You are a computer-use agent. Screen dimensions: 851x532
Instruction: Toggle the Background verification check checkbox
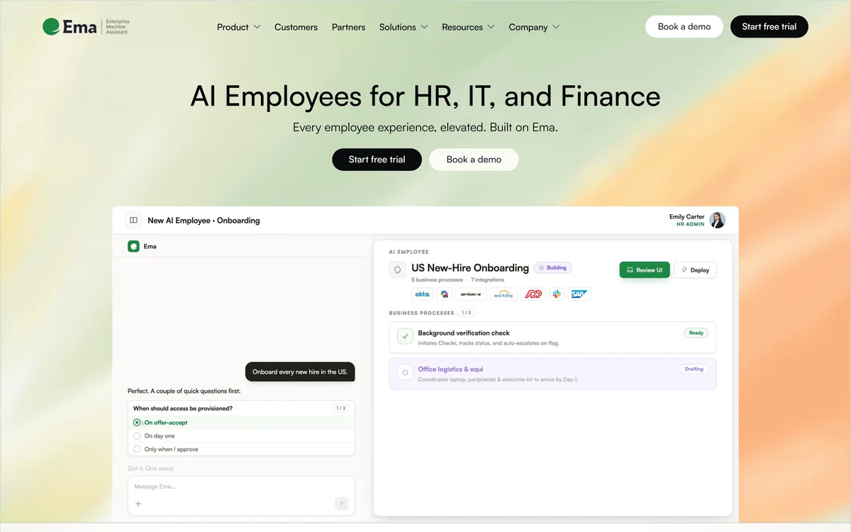[x=405, y=336]
